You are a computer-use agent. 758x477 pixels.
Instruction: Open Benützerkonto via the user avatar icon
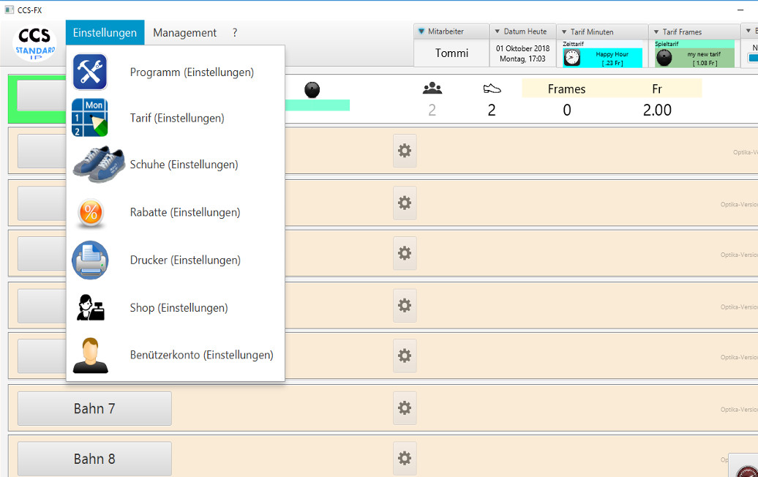tap(90, 356)
